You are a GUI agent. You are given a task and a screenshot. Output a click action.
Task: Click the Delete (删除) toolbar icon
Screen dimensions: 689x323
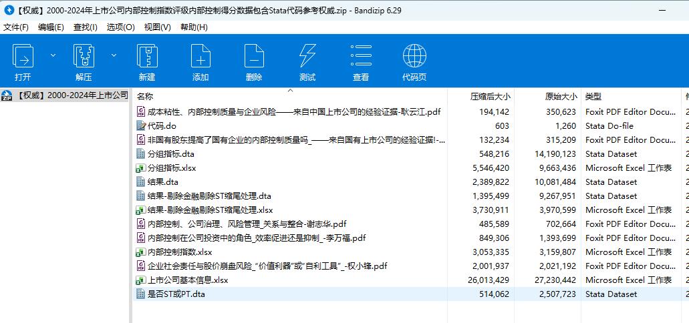(254, 56)
